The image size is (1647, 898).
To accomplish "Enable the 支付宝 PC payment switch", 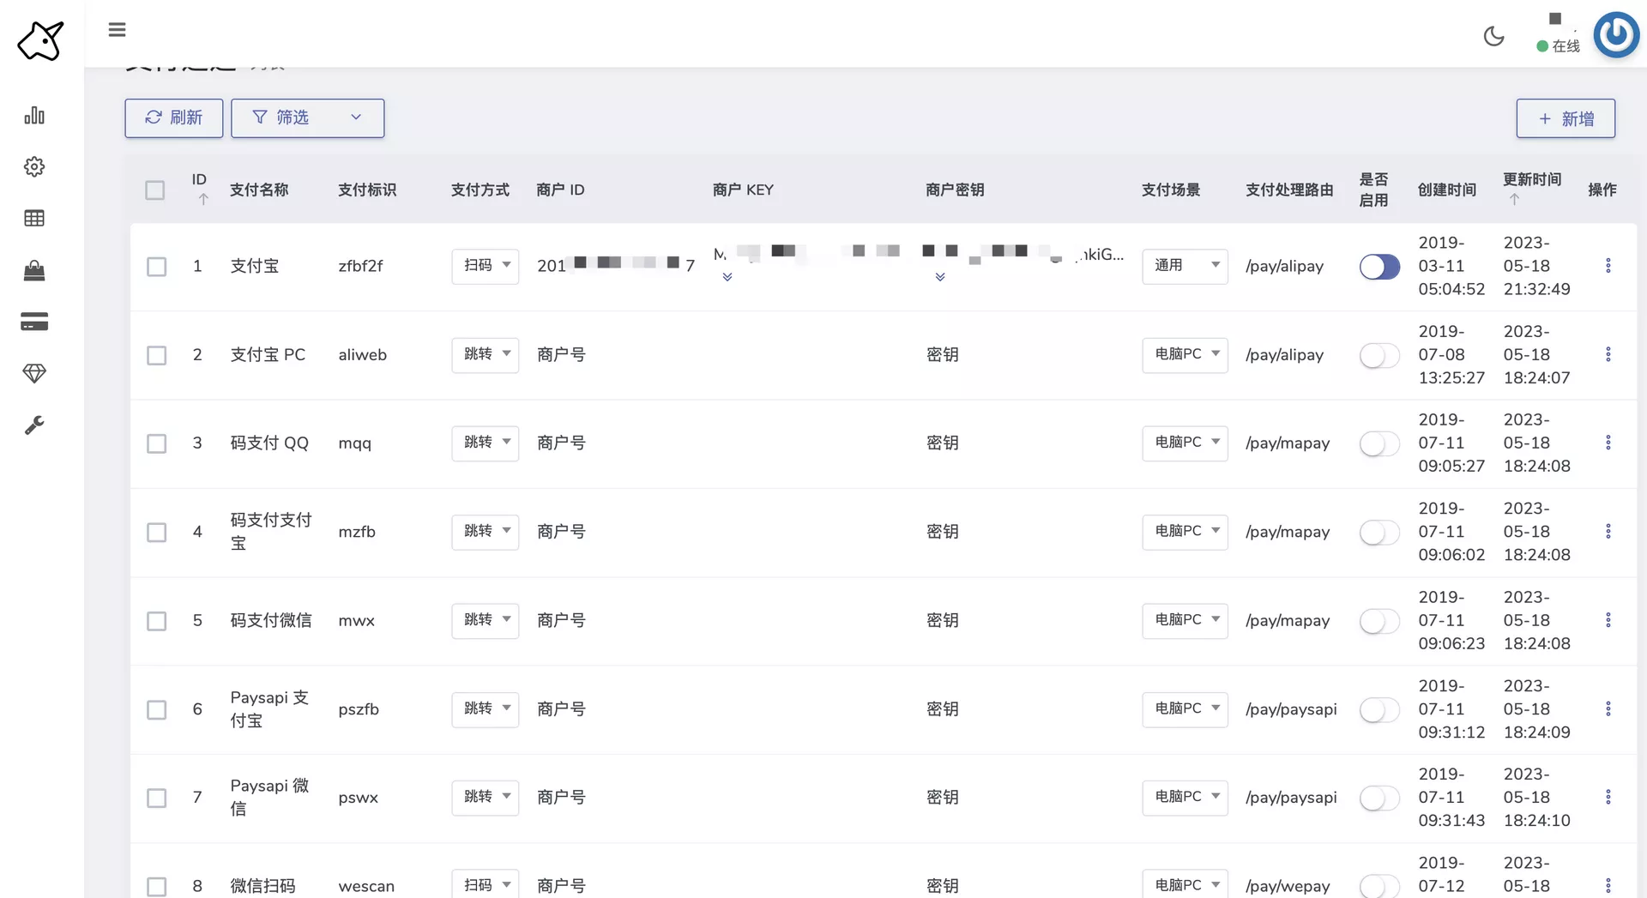I will tap(1379, 355).
